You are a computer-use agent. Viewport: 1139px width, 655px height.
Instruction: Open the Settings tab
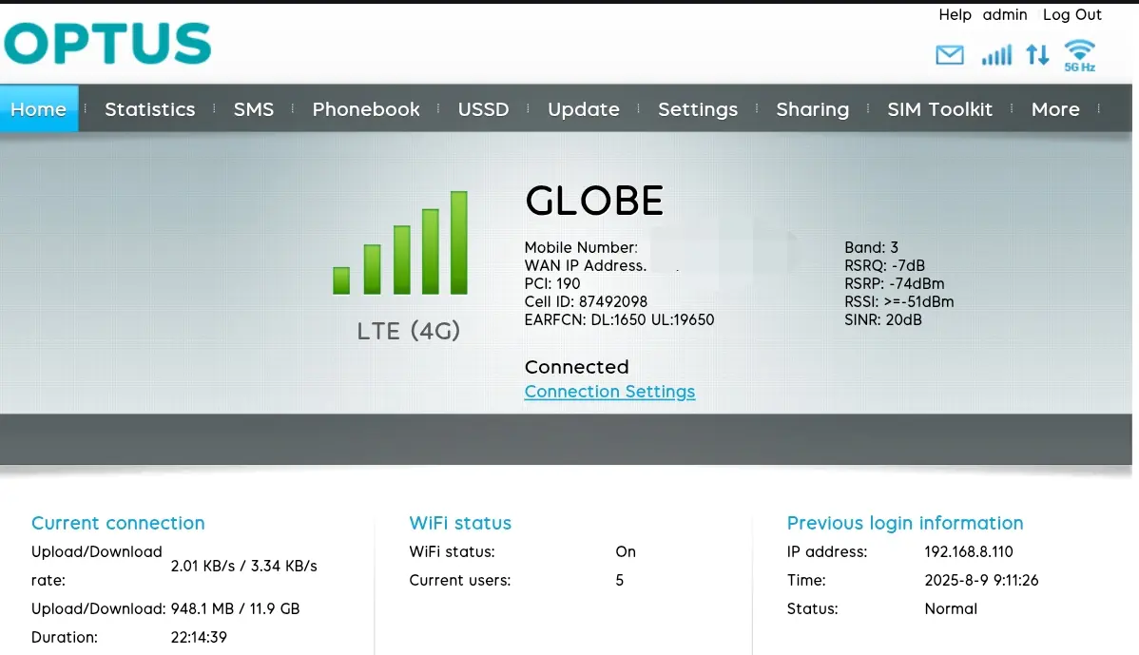point(697,109)
